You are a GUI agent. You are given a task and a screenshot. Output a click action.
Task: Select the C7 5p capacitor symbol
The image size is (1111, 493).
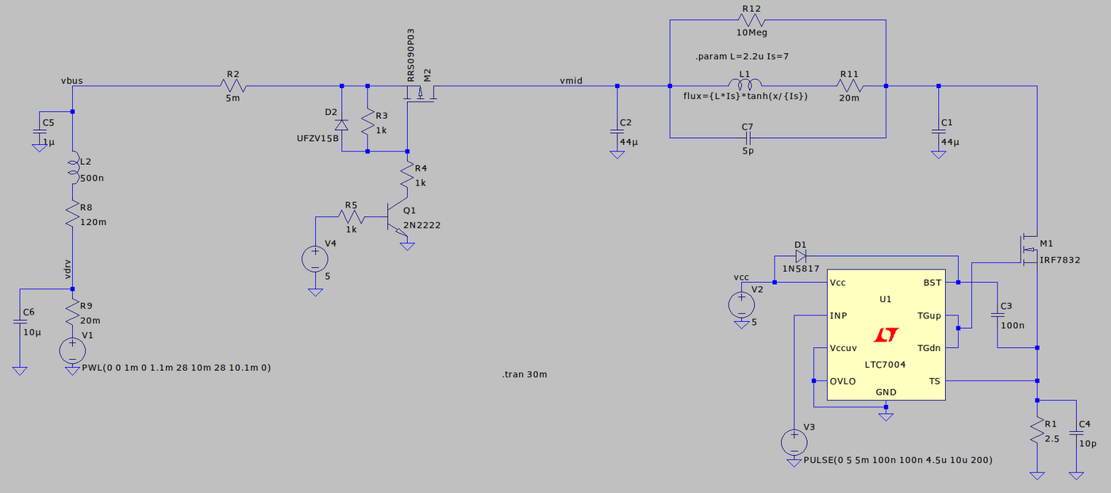click(x=746, y=138)
